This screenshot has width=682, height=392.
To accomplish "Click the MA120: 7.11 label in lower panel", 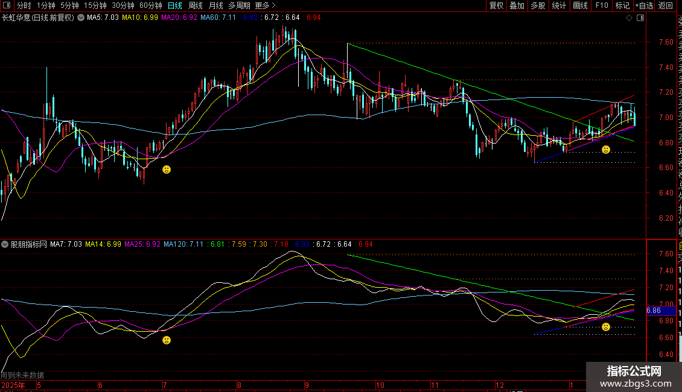I will (x=183, y=244).
